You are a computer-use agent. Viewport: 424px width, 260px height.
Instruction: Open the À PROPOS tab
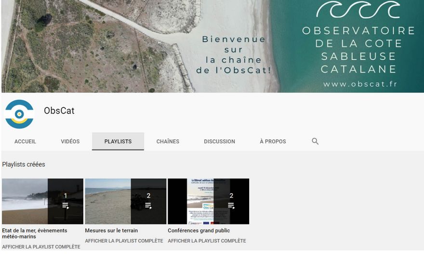tap(273, 142)
